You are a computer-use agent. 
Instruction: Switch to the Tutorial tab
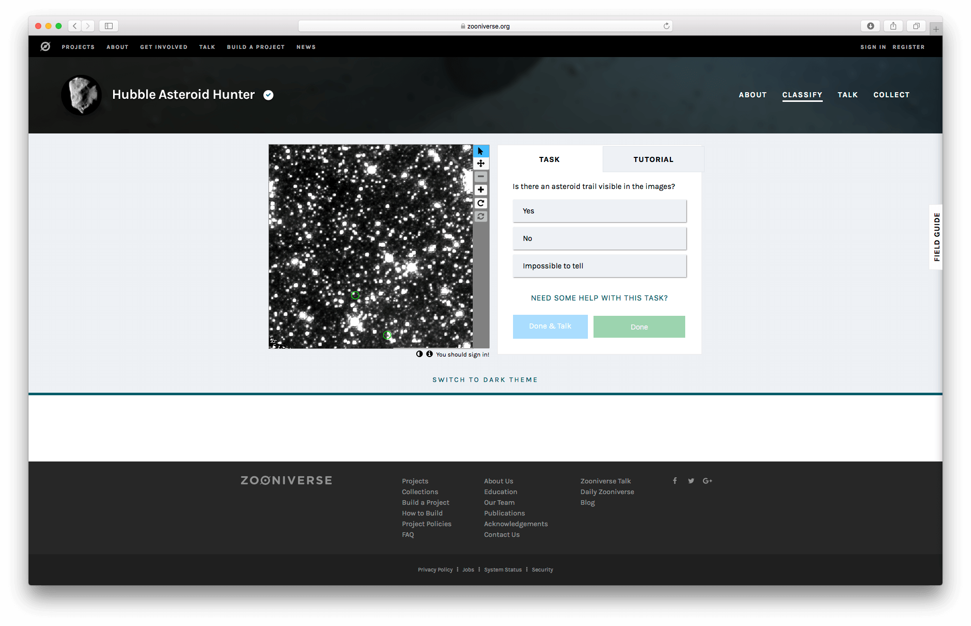coord(653,159)
